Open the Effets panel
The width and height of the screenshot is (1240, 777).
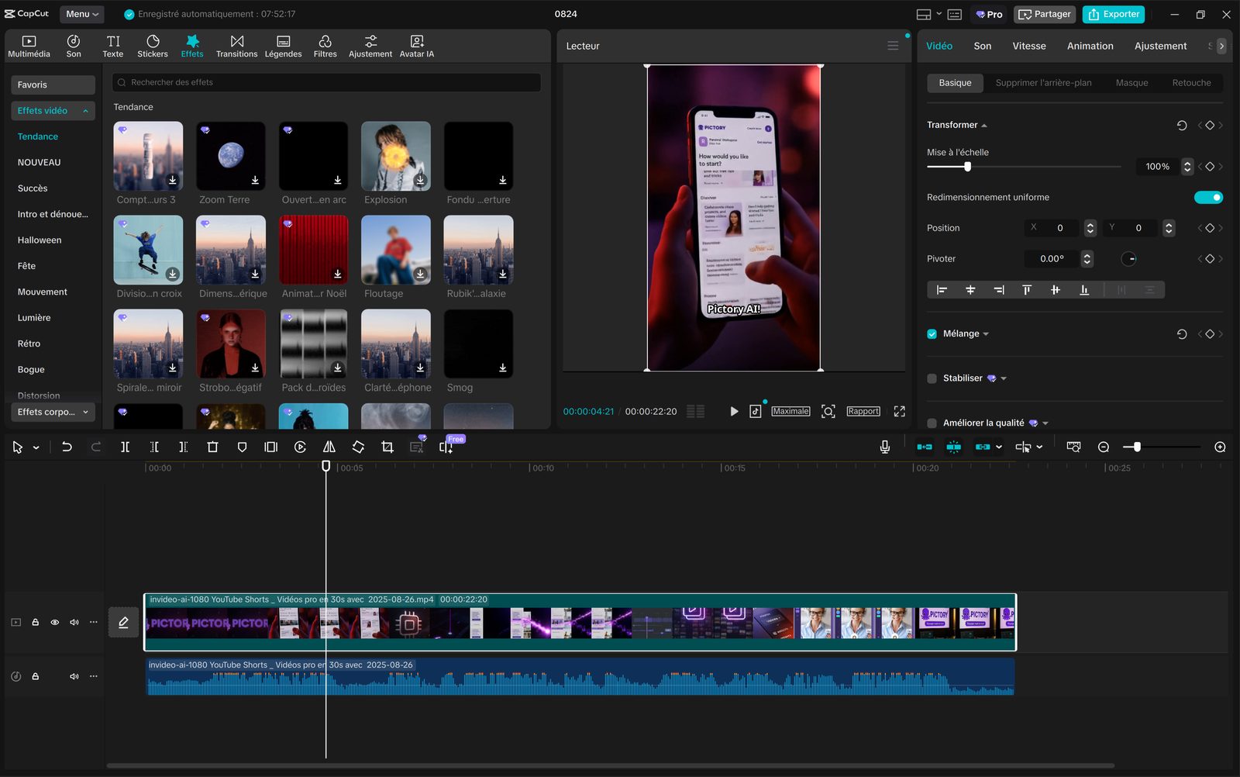coord(192,45)
